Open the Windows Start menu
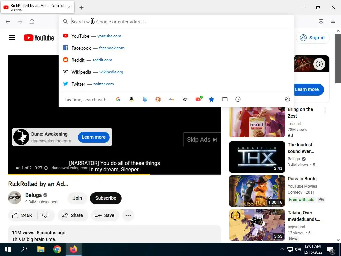Viewport: 341px width, 256px height. pyautogui.click(x=8, y=249)
